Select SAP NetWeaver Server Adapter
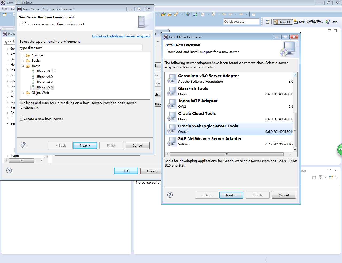The width and height of the screenshot is (342, 263). pos(229,141)
